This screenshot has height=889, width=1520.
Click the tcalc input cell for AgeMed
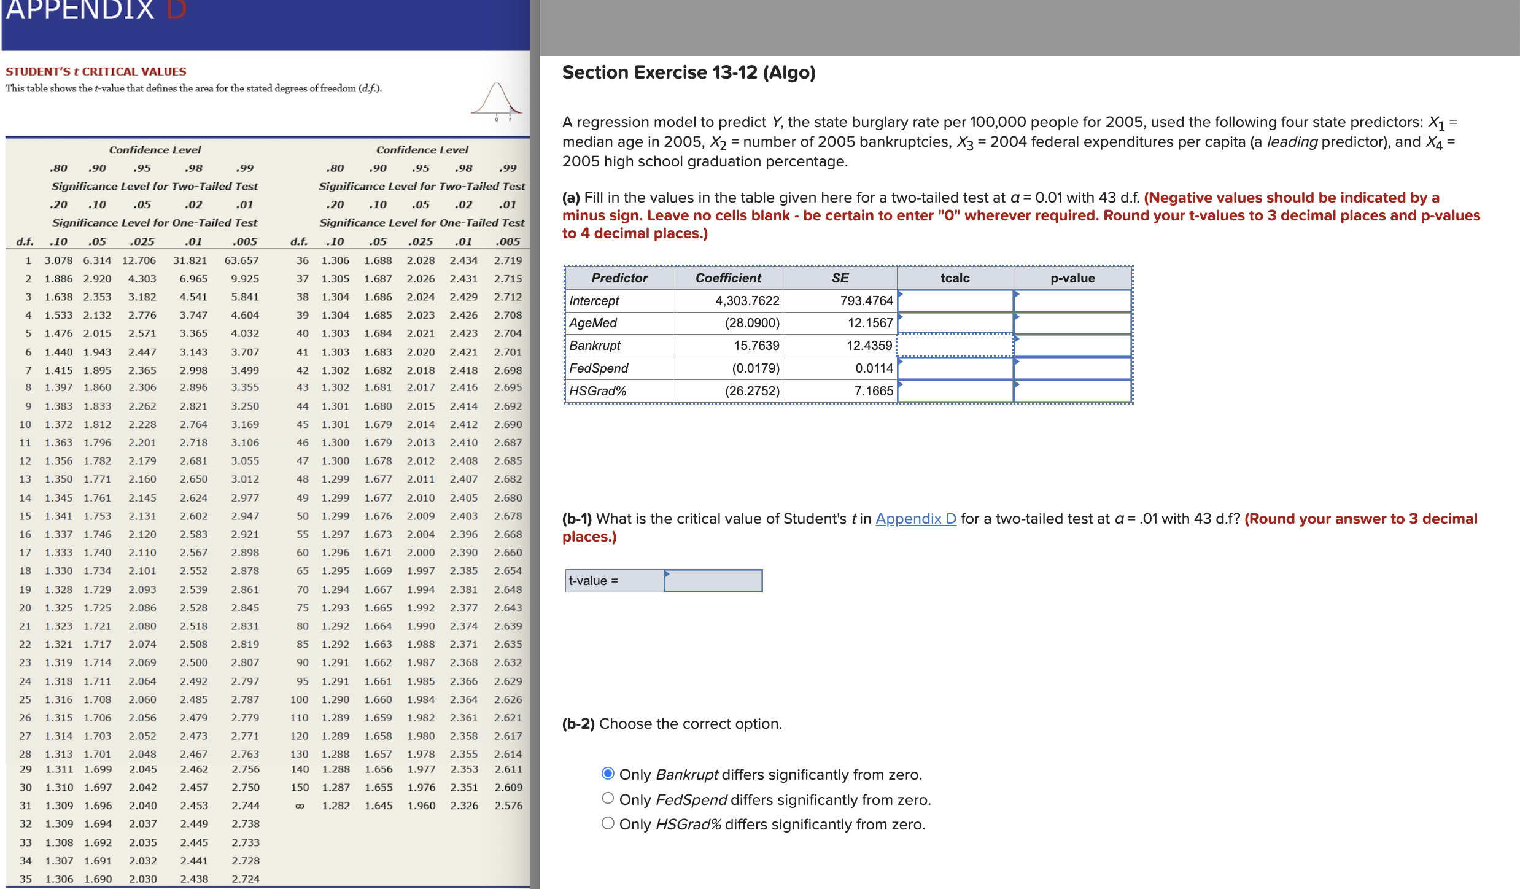pos(955,323)
